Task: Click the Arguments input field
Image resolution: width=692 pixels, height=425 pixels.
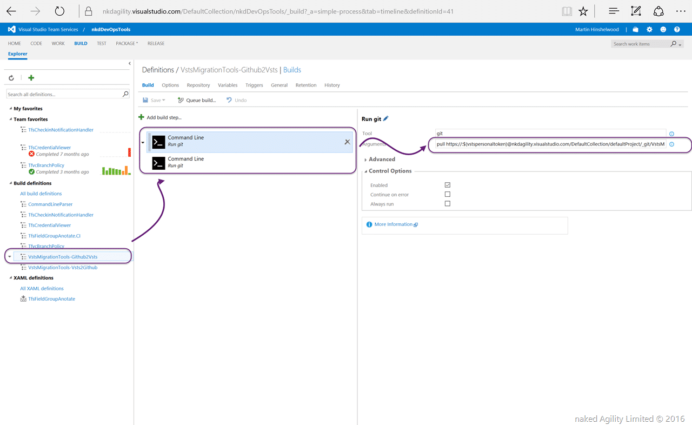Action: pos(551,144)
